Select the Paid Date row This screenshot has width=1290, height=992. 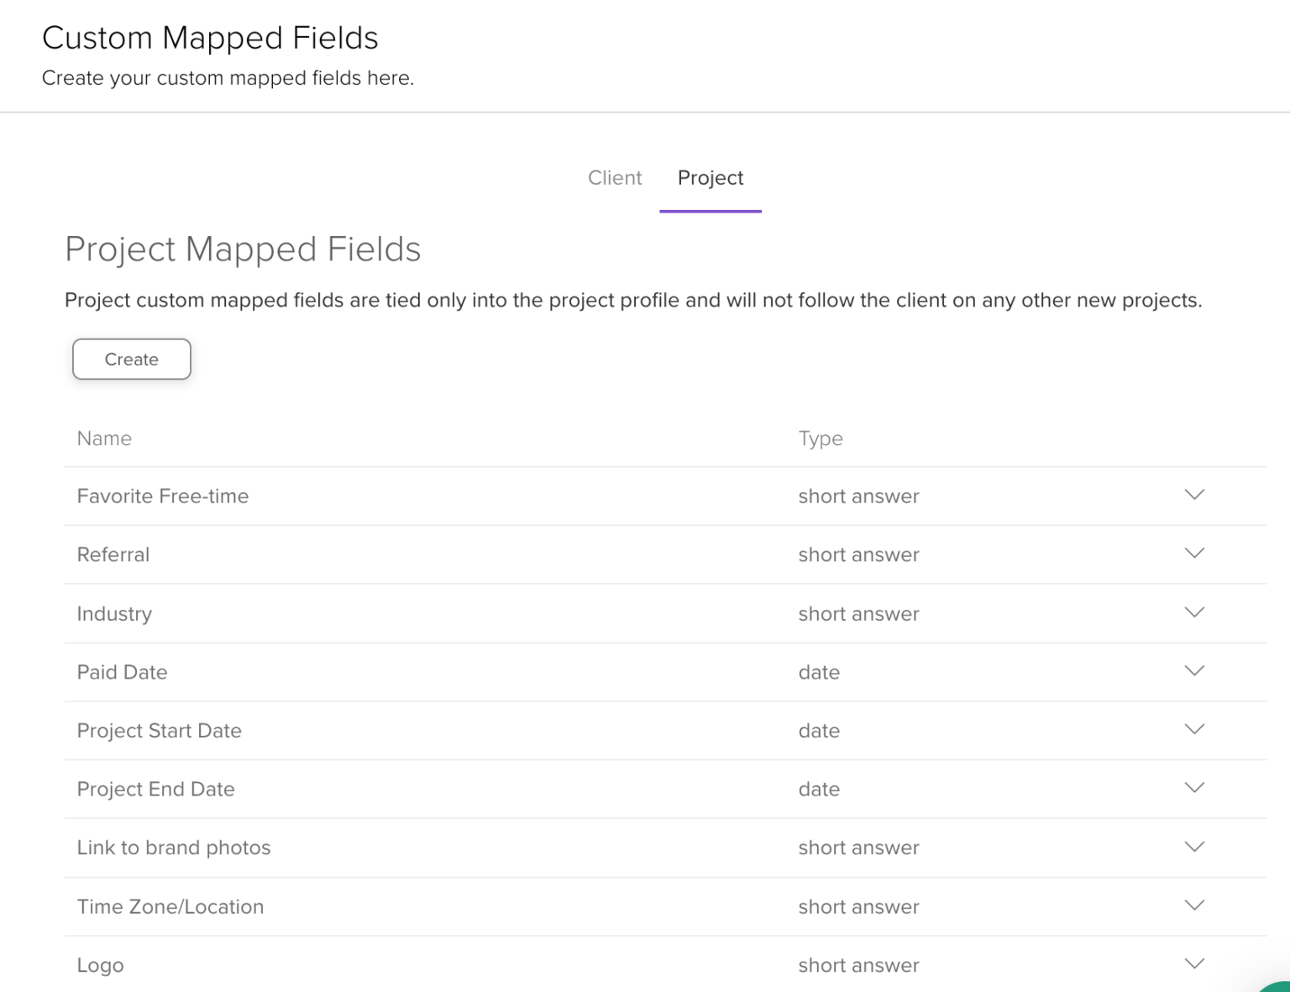pos(122,672)
